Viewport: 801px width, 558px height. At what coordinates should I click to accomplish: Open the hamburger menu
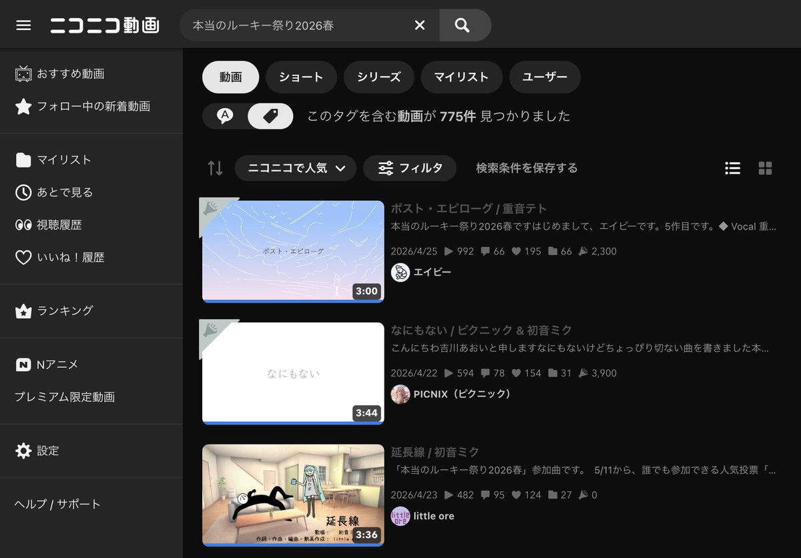[x=23, y=25]
